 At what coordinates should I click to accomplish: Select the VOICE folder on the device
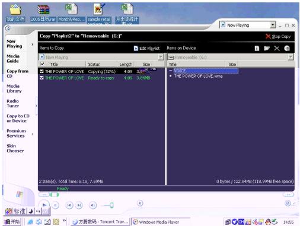coord(206,71)
